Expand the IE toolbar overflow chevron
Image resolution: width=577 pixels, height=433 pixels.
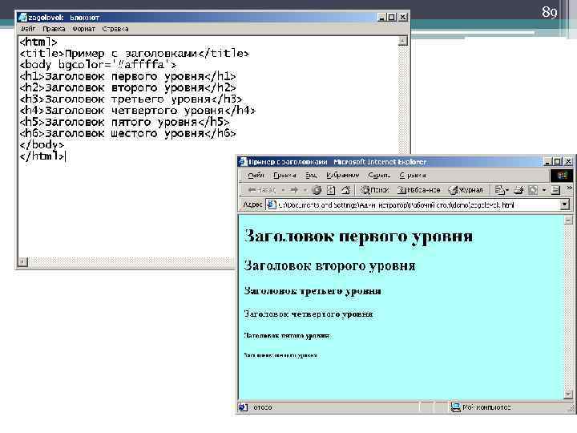point(569,188)
